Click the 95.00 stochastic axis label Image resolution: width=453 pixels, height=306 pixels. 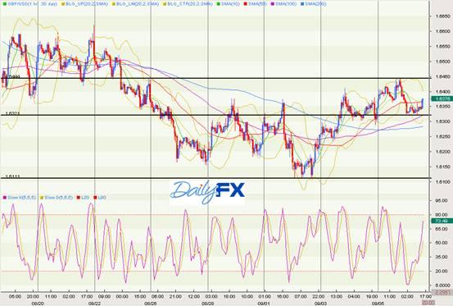point(442,200)
